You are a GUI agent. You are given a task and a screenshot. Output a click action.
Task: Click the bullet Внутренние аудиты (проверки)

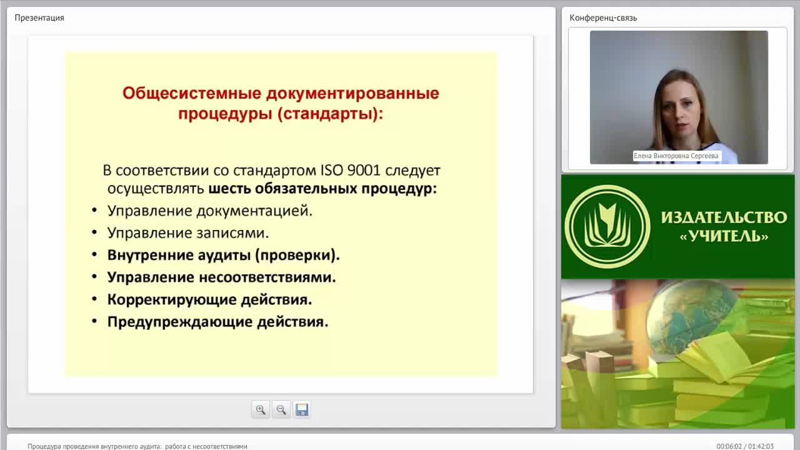(x=224, y=255)
